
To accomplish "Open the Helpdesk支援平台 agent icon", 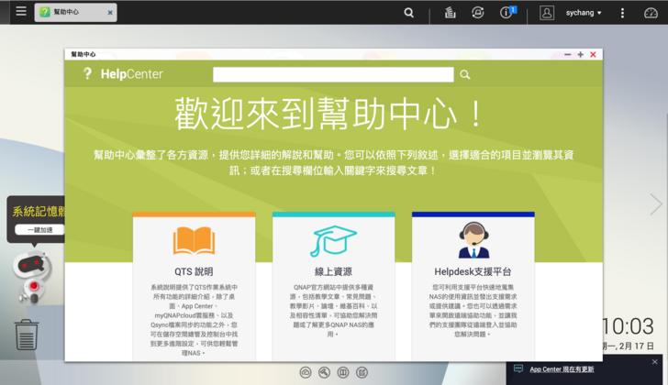I will (473, 240).
